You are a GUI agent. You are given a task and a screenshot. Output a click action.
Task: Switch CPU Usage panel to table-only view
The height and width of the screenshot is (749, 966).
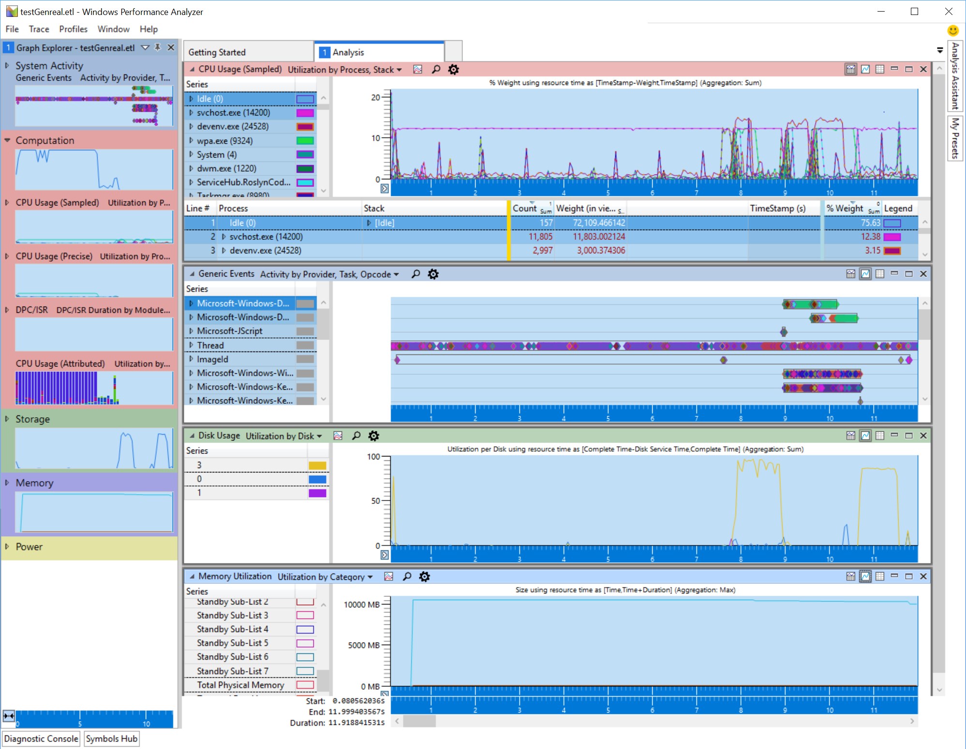tap(879, 69)
